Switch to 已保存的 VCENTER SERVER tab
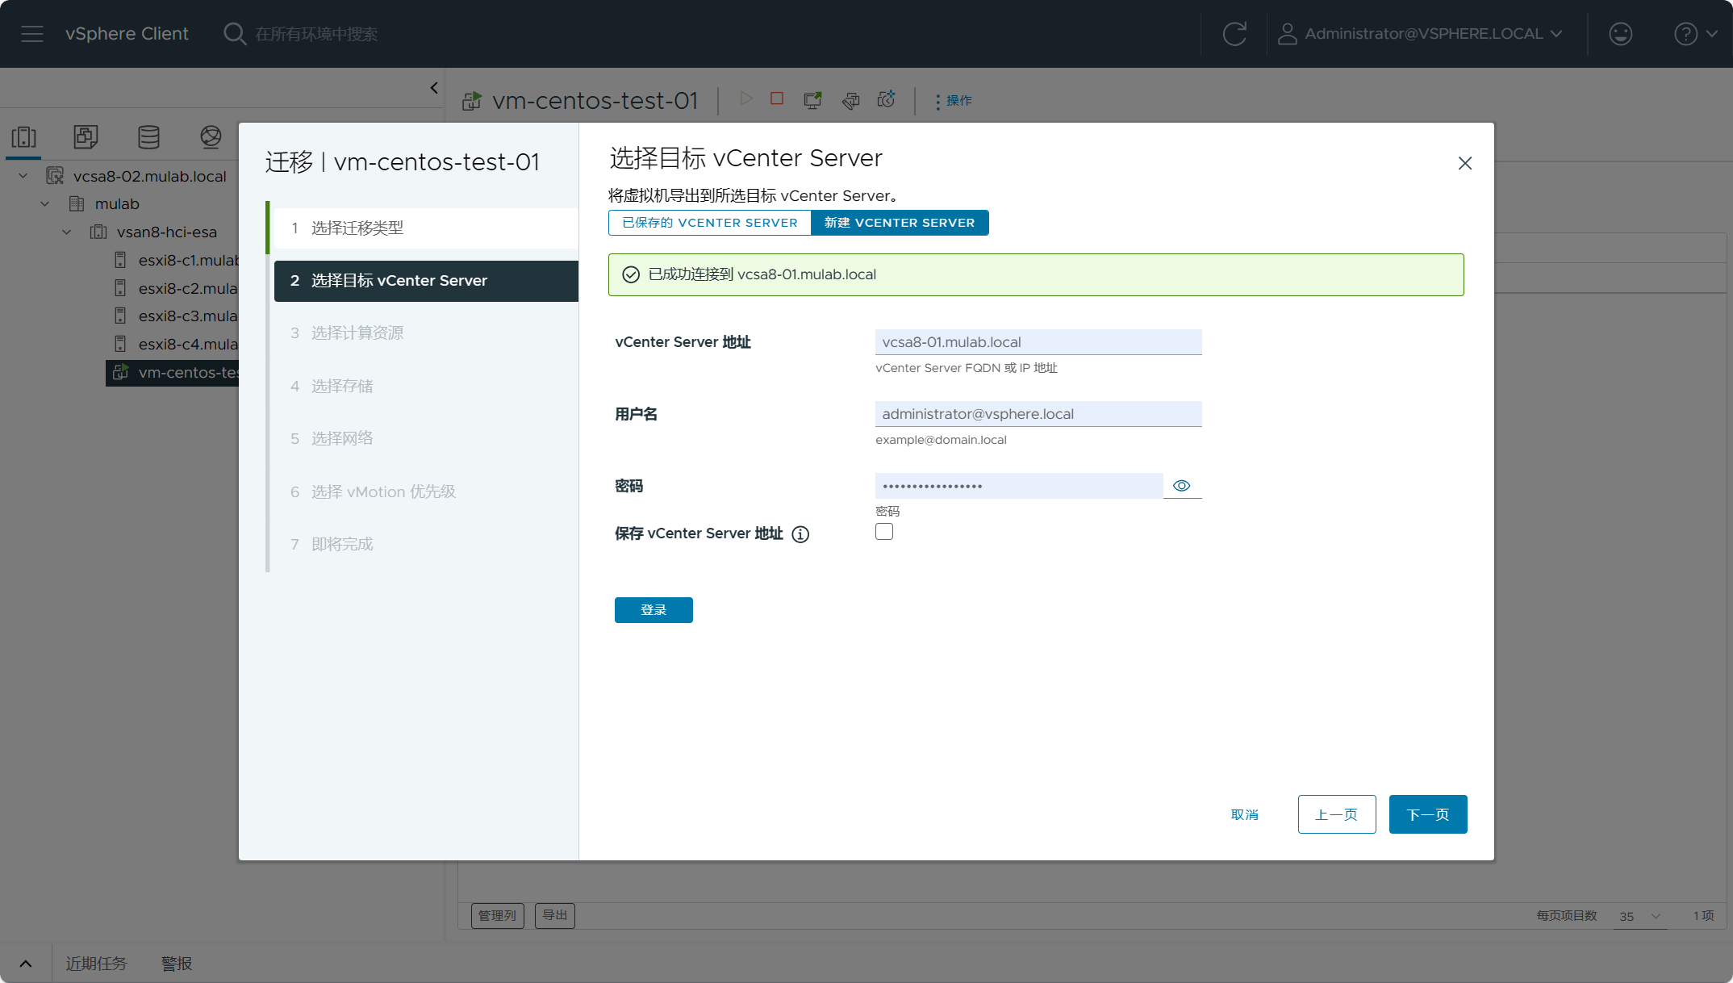Image resolution: width=1733 pixels, height=983 pixels. pyautogui.click(x=710, y=223)
